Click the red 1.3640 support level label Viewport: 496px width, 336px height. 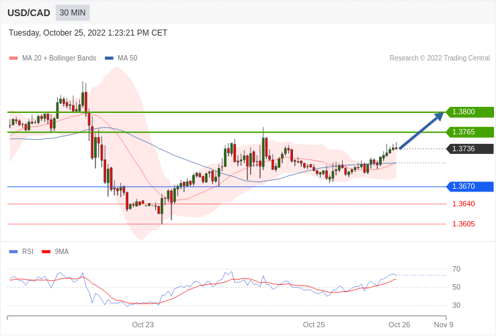tap(464, 204)
